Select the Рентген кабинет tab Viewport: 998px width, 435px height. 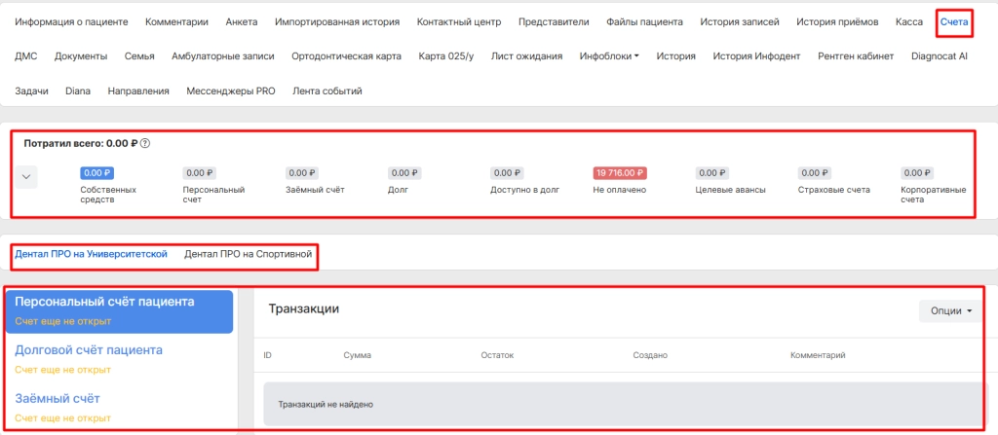coord(856,56)
